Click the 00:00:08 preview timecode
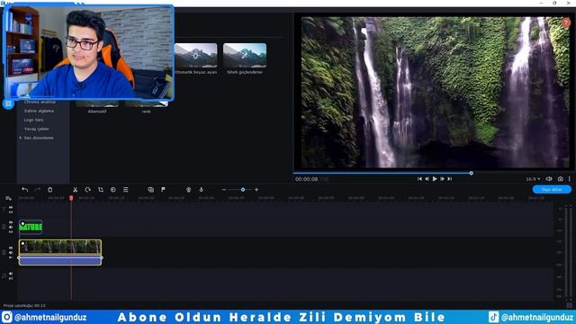Screen dimensions: 576x324 coord(306,179)
